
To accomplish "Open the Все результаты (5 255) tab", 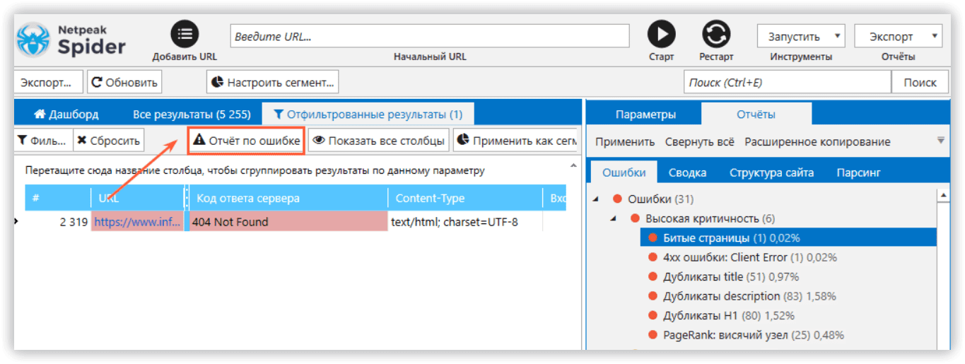I will (x=192, y=114).
